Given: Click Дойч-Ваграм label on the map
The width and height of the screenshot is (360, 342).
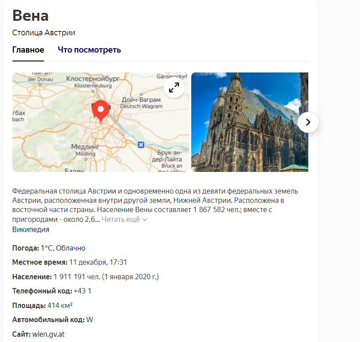Looking at the screenshot, I should pyautogui.click(x=141, y=100).
